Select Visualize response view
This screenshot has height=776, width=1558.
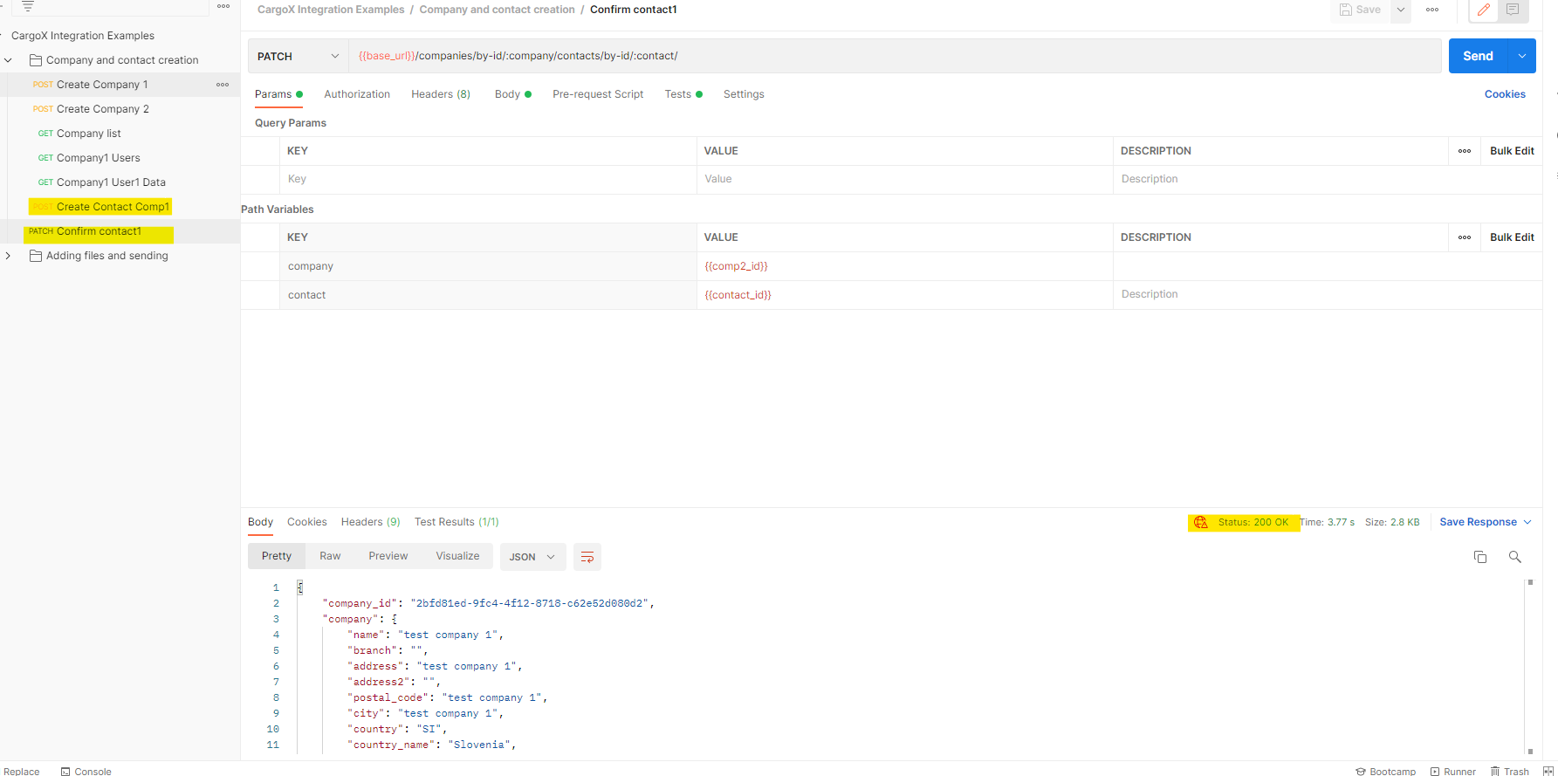[457, 556]
